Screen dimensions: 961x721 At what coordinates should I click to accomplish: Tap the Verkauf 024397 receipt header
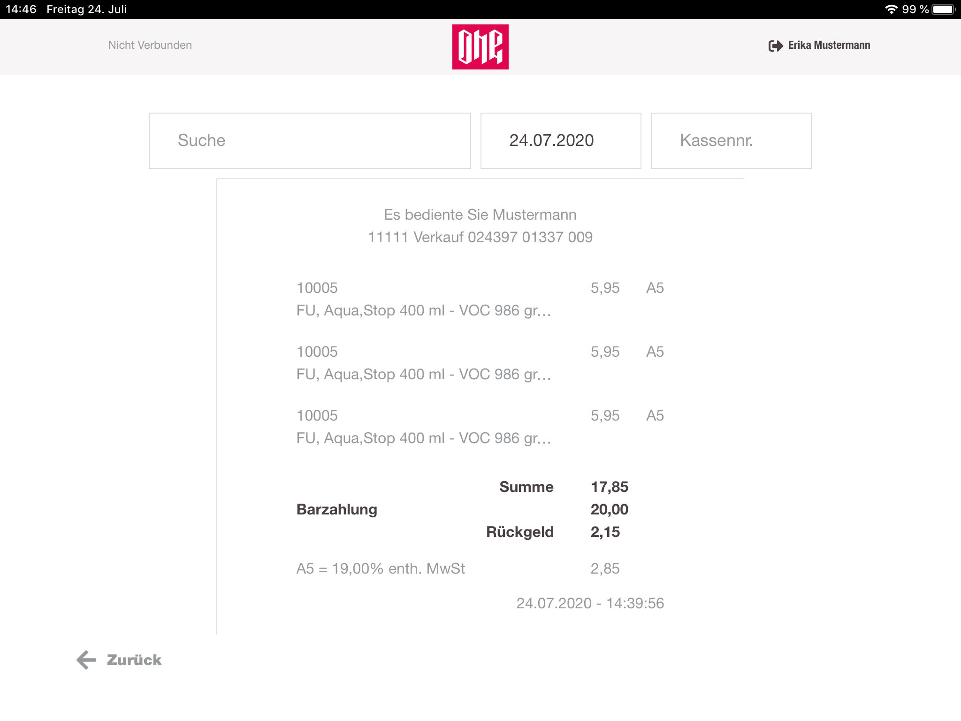[480, 237]
